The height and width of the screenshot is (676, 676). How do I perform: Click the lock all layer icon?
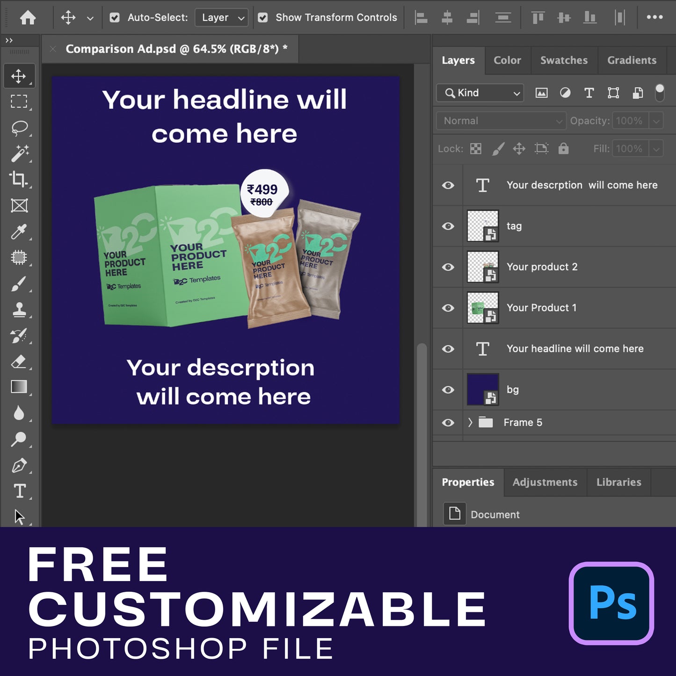tap(563, 149)
